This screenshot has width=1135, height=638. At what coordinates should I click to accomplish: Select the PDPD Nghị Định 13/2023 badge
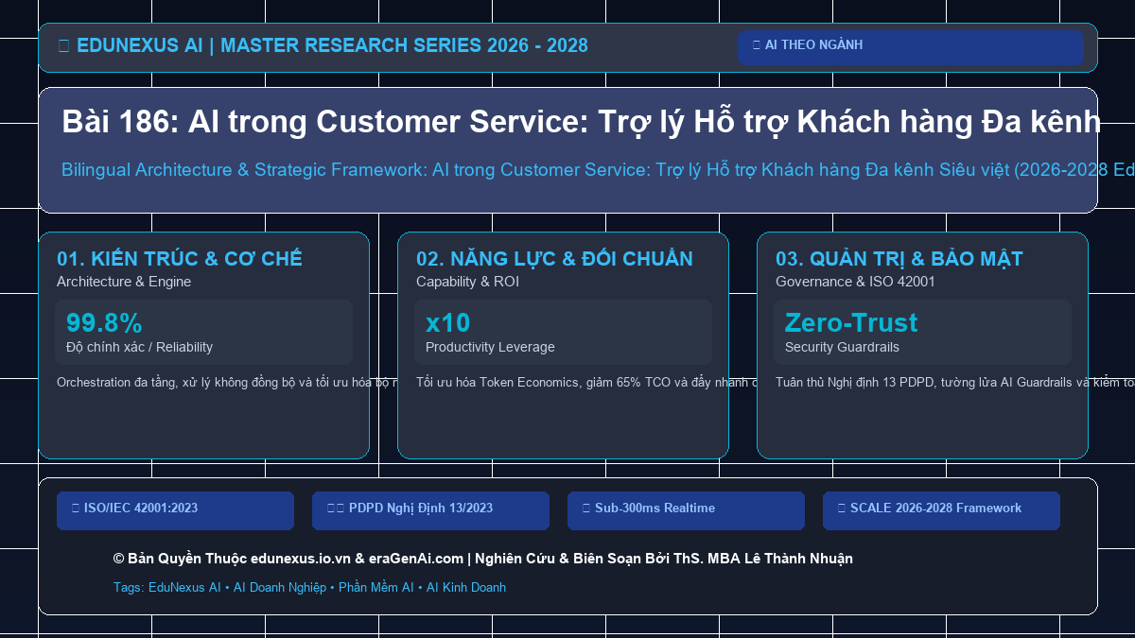coord(430,511)
